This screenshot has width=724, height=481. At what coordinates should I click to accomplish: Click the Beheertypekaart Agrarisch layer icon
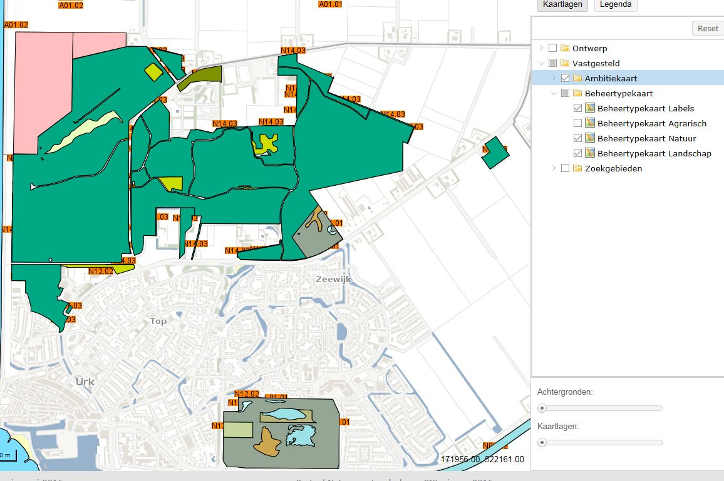pos(589,123)
